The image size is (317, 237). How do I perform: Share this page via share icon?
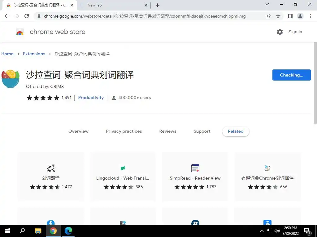[x=268, y=16]
